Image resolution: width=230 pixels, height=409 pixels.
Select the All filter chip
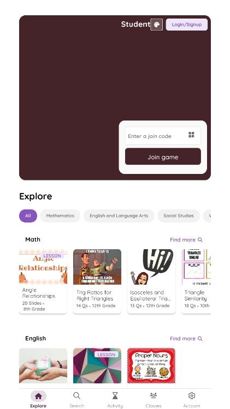28,216
